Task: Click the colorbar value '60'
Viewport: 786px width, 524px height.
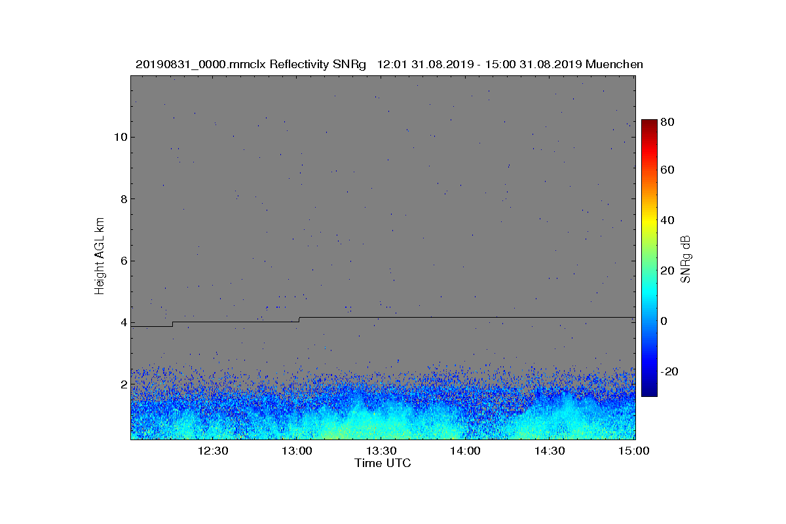Action: pos(667,170)
